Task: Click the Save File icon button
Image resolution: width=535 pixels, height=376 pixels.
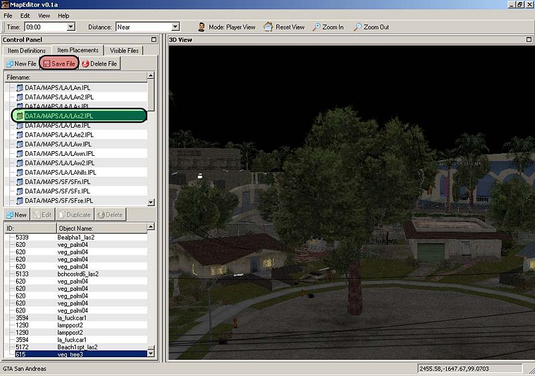Action: coord(47,64)
